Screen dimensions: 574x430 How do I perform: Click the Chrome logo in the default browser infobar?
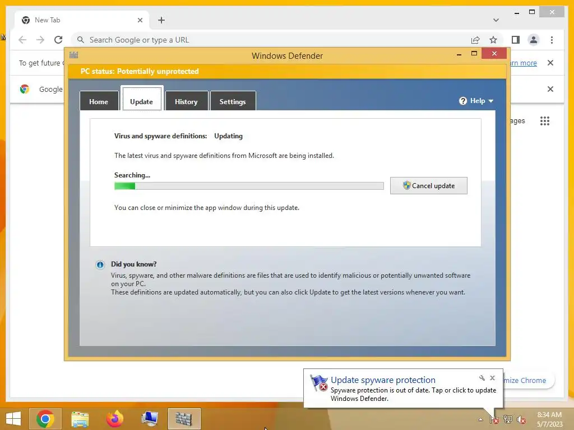25,89
